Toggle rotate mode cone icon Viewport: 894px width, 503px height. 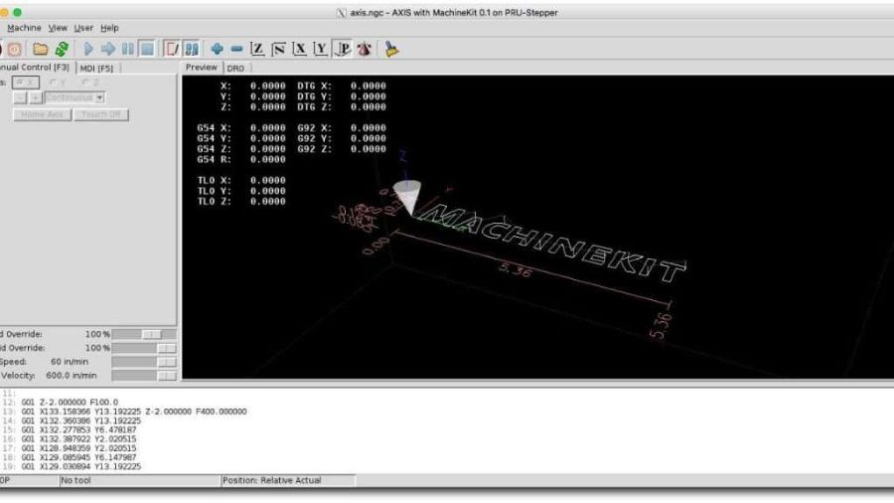(x=364, y=50)
